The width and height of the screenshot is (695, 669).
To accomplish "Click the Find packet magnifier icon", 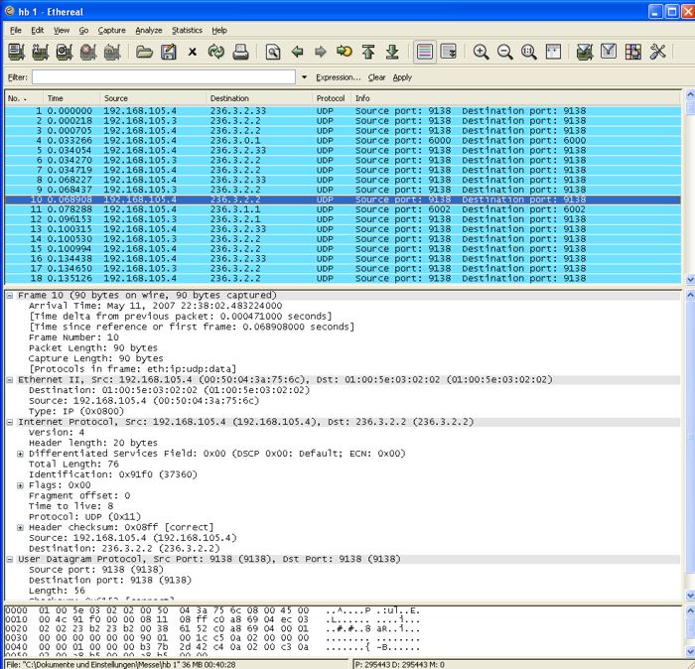I will [x=273, y=52].
